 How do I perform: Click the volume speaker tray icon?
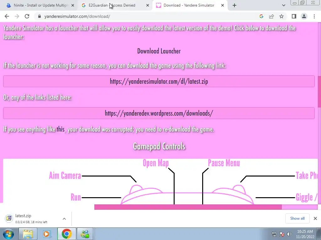(x=289, y=234)
